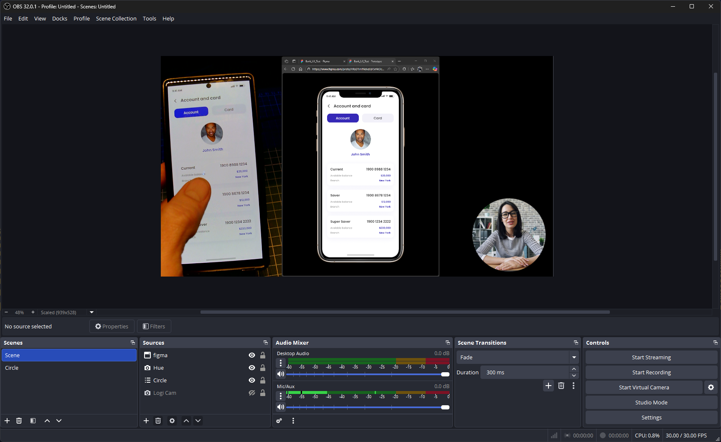Show the Logi Cam source
The width and height of the screenshot is (721, 442).
pos(251,393)
